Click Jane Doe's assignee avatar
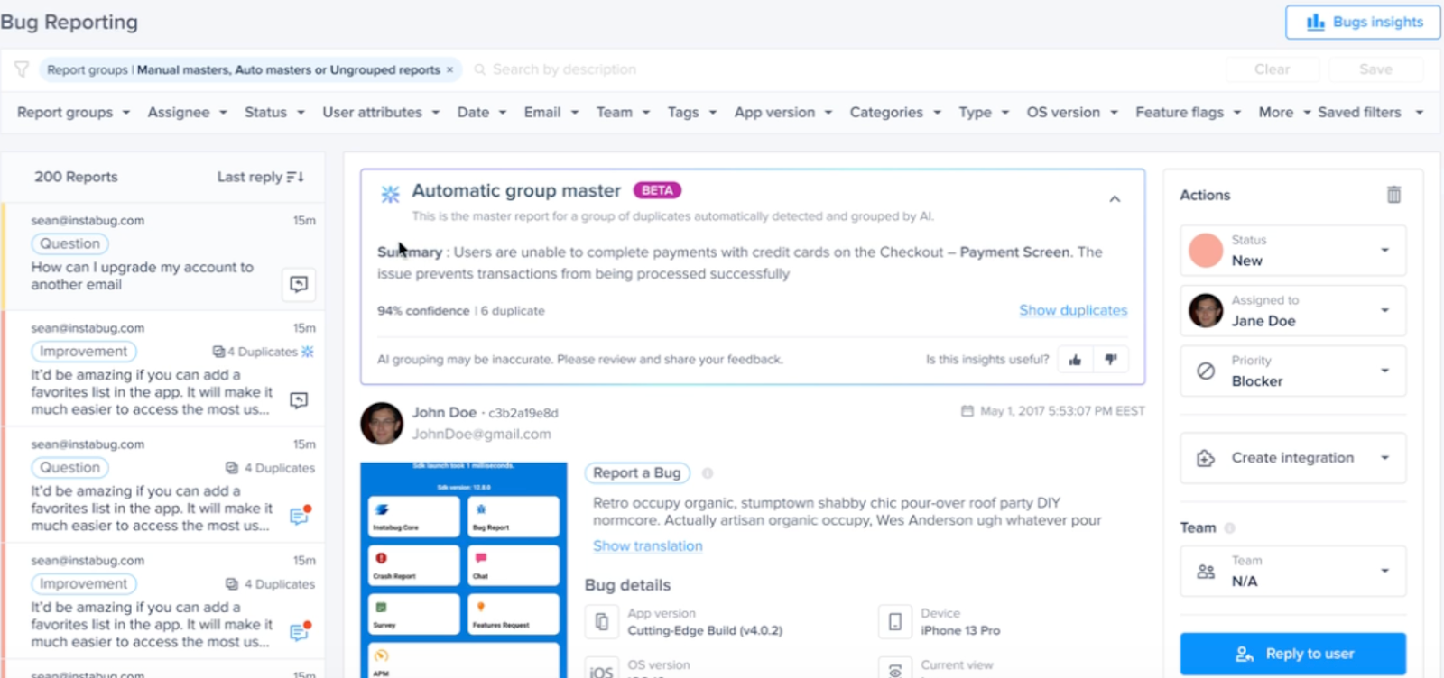Viewport: 1444px width, 678px height. coord(1206,311)
